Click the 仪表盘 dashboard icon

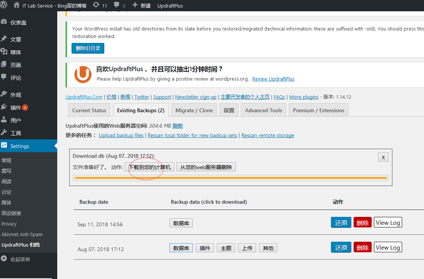click(x=4, y=22)
